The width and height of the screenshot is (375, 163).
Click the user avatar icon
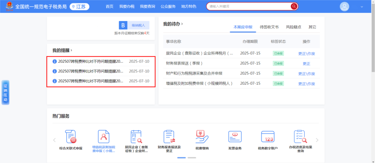pos(344,7)
